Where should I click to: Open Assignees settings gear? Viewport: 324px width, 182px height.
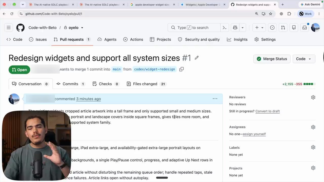coord(313,127)
